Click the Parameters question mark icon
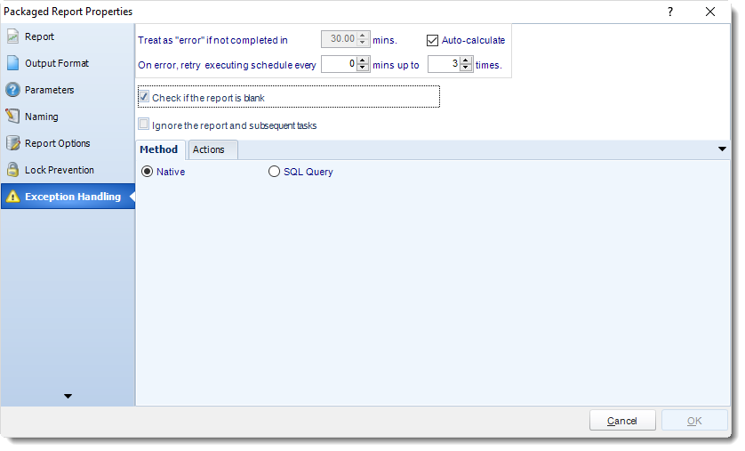This screenshot has height=451, width=745. [x=12, y=90]
